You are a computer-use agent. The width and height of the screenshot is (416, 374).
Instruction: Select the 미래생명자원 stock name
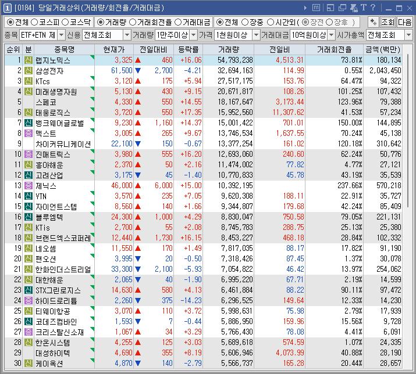pos(56,92)
